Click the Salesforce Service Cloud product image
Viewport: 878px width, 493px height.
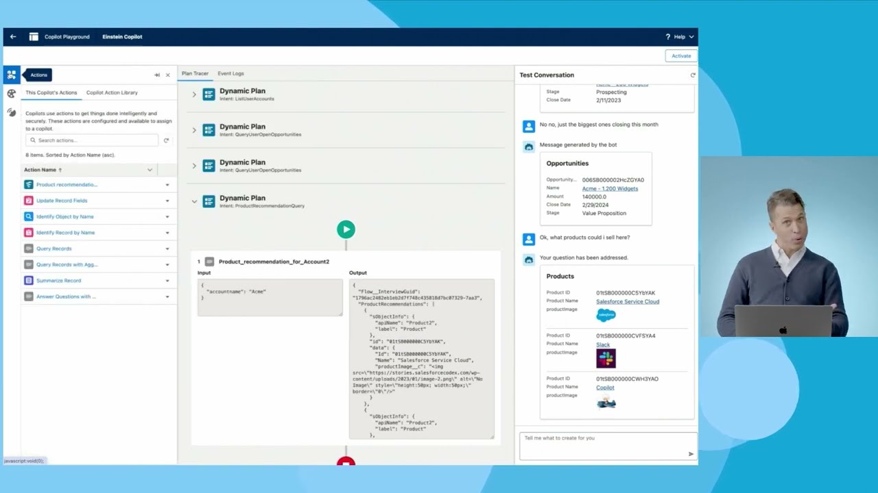[x=606, y=316]
